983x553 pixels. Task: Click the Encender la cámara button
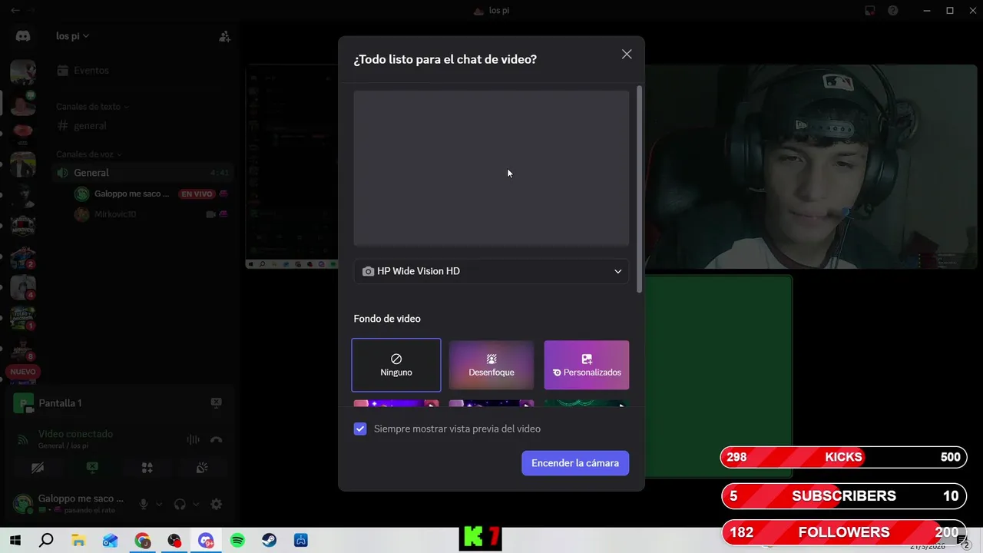click(x=575, y=463)
